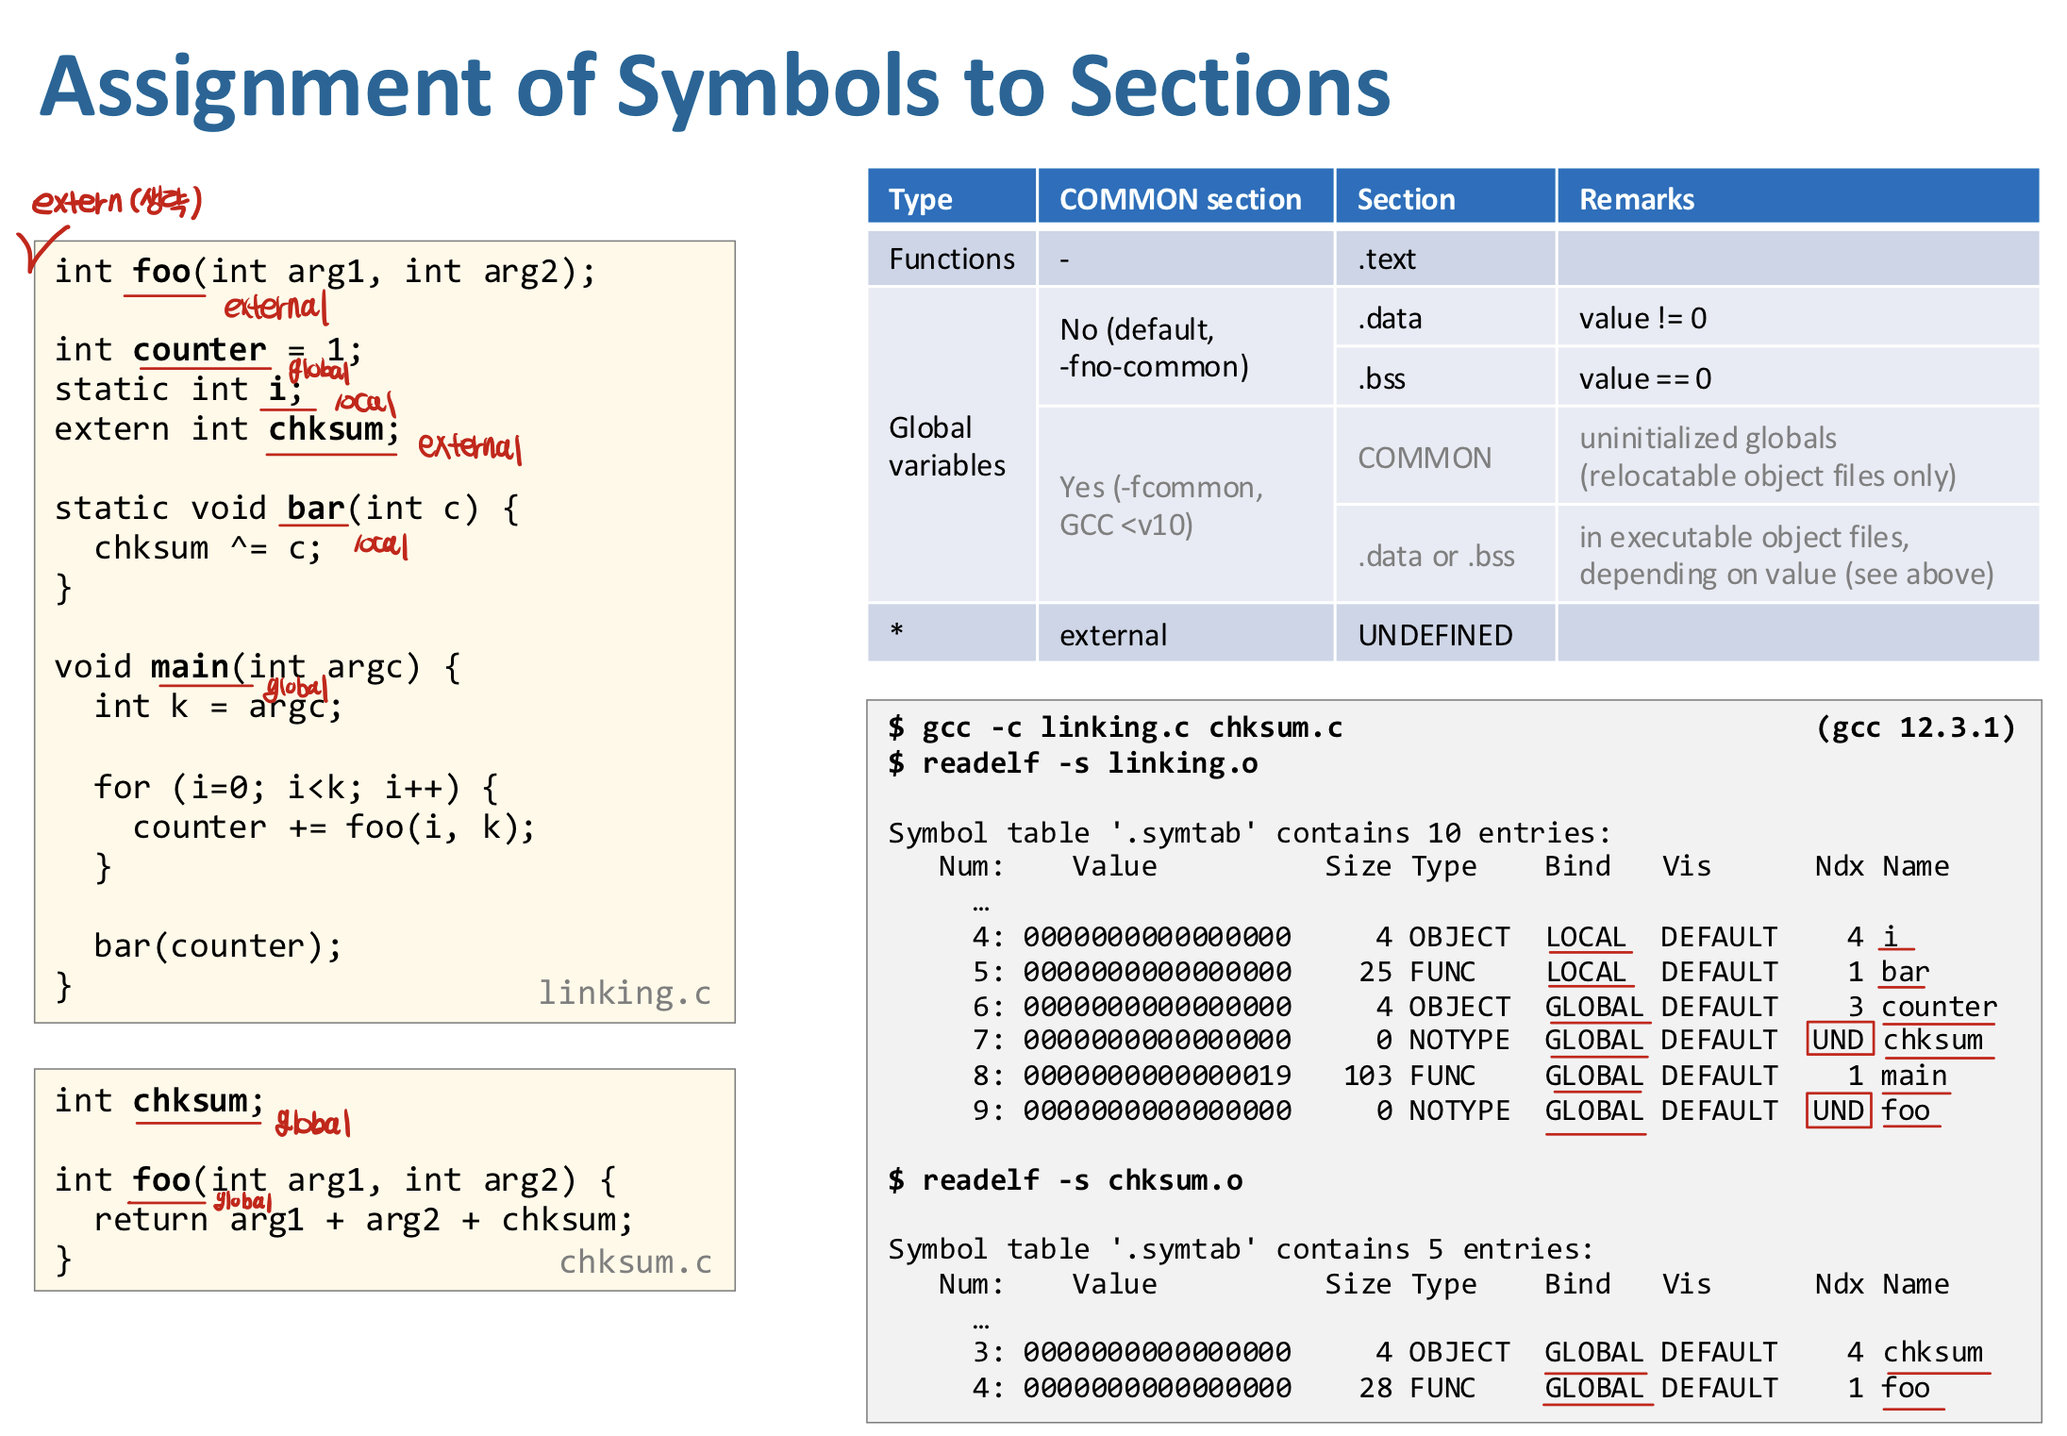Click the 'value != 0' remark

[x=1797, y=318]
